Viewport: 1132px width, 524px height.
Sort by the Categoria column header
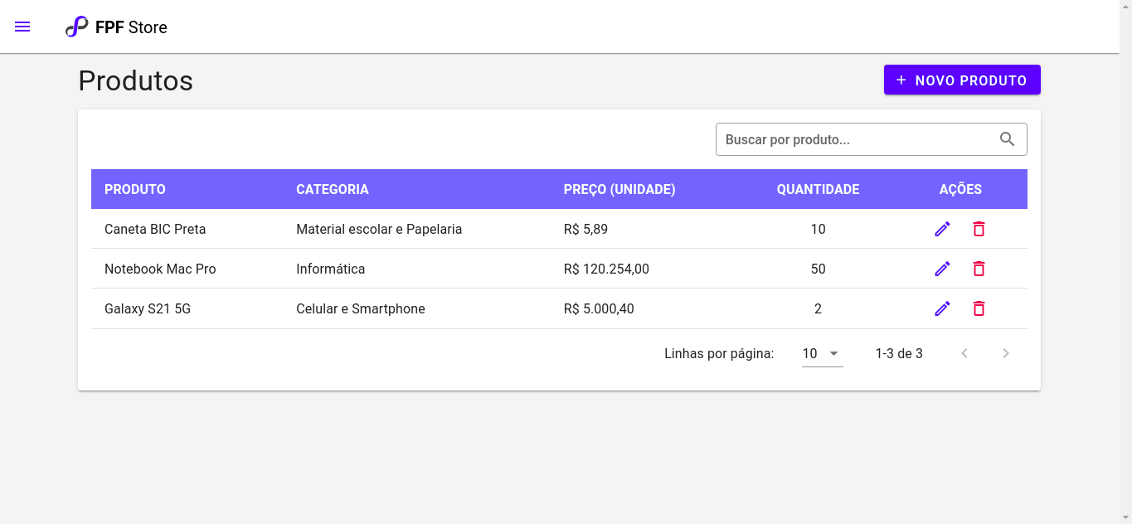coord(333,189)
